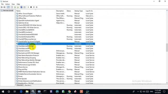Select the Optimise drives service
The height and width of the screenshot is (94, 168).
tap(55, 23)
